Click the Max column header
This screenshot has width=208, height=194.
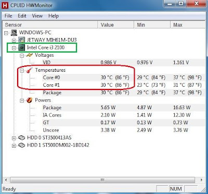[x=189, y=25]
